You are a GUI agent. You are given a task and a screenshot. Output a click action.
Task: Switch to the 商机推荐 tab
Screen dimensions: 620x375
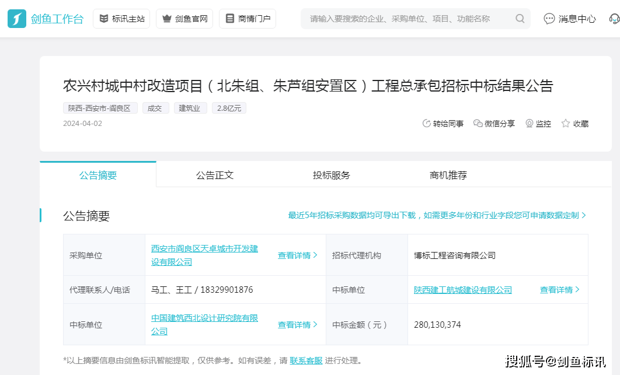point(448,175)
